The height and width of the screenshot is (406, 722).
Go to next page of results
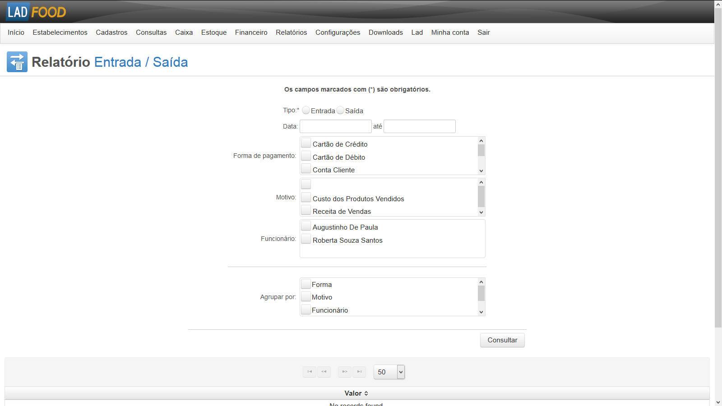click(345, 372)
